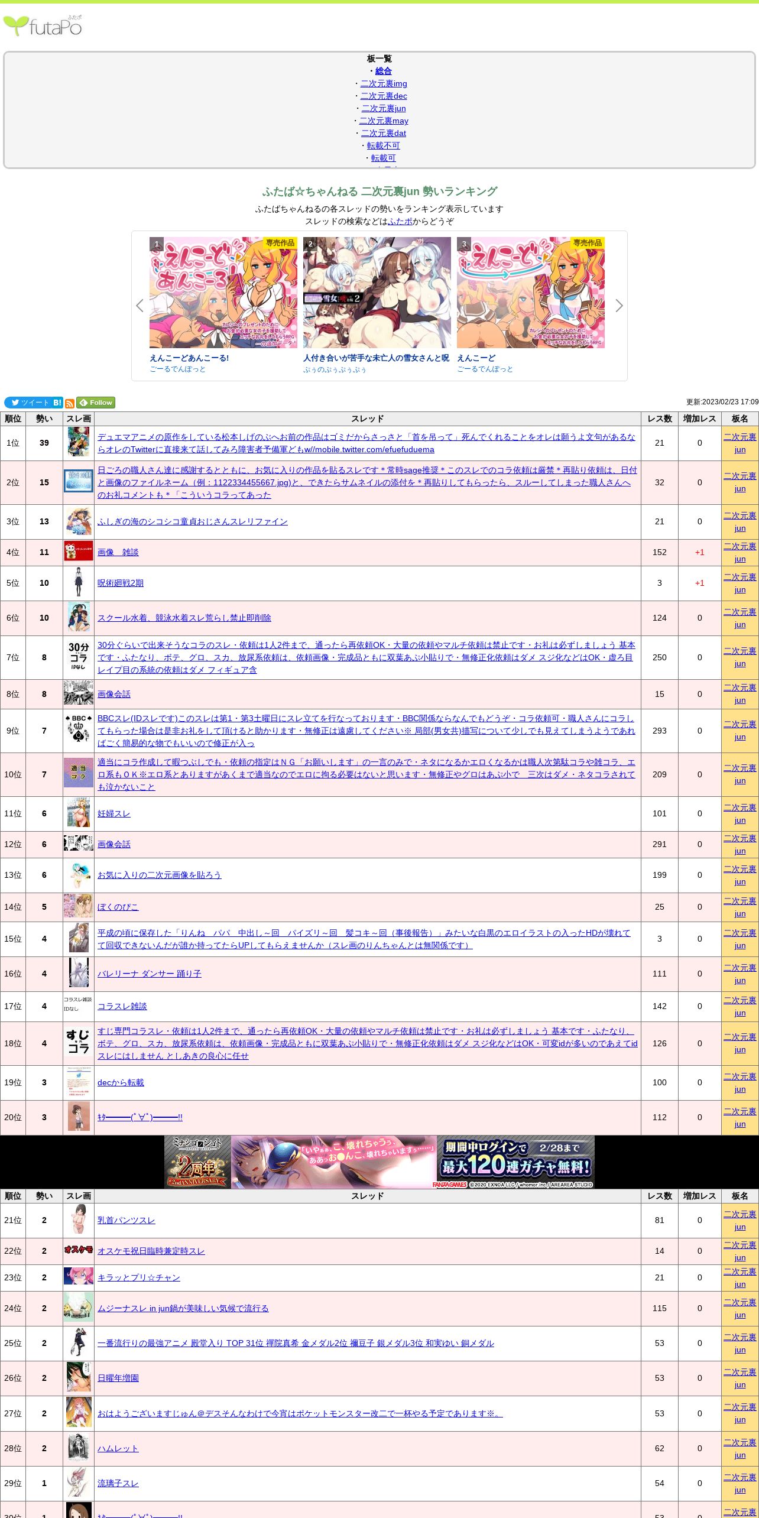Screen dimensions: 759x1518
Task: Advance carousel with right chevron arrow
Action: pos(619,306)
